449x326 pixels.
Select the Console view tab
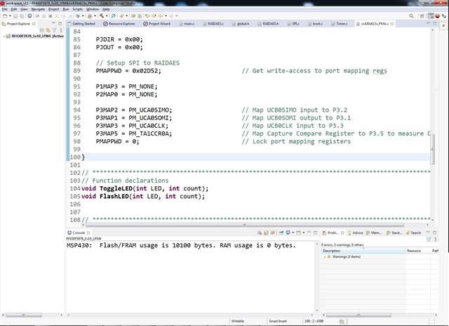pyautogui.click(x=79, y=233)
